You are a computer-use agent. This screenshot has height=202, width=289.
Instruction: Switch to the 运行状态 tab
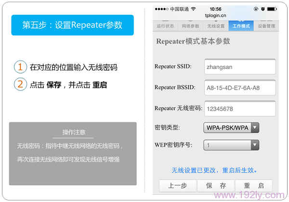pyautogui.click(x=166, y=26)
